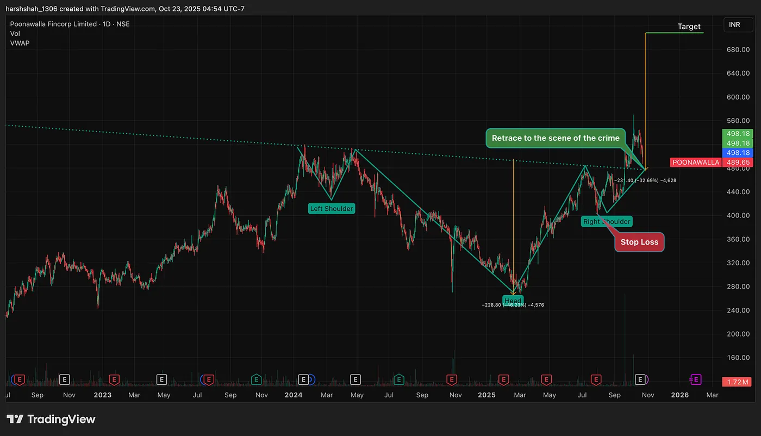Click the 2025 label on the time axis
Image resolution: width=761 pixels, height=436 pixels.
pos(486,395)
